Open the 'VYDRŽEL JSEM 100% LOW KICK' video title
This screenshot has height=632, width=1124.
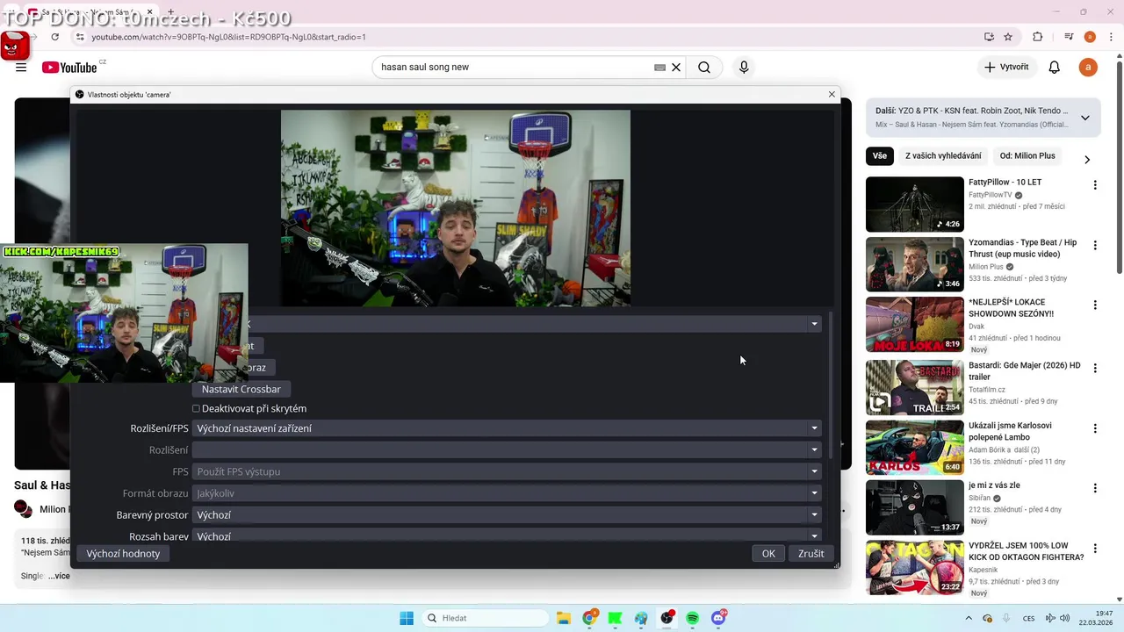coord(1027,551)
